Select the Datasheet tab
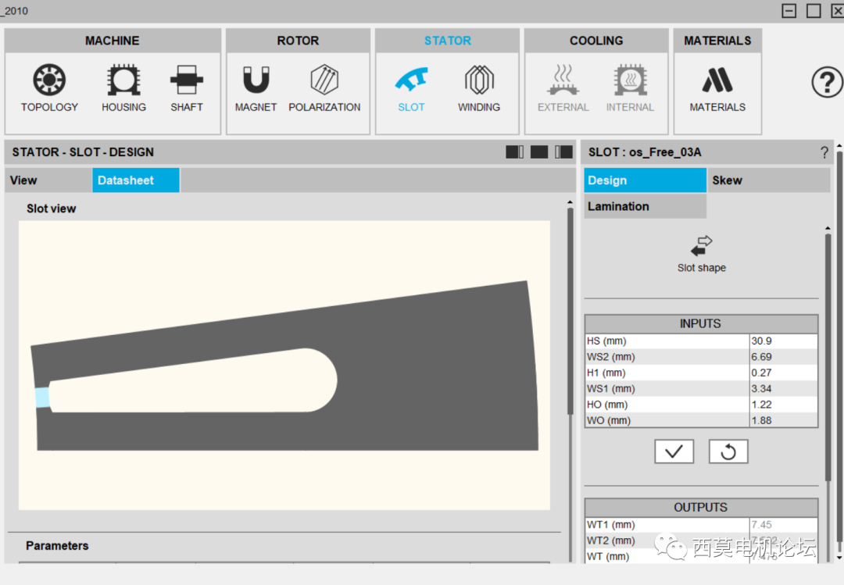 pyautogui.click(x=136, y=180)
